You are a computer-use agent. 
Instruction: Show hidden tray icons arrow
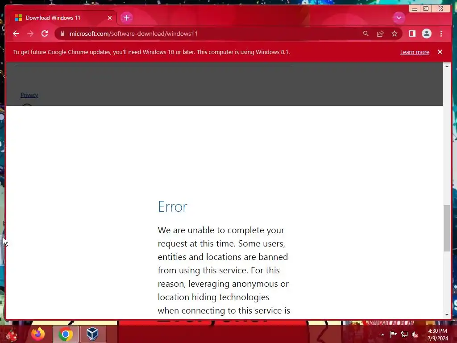tap(382, 335)
